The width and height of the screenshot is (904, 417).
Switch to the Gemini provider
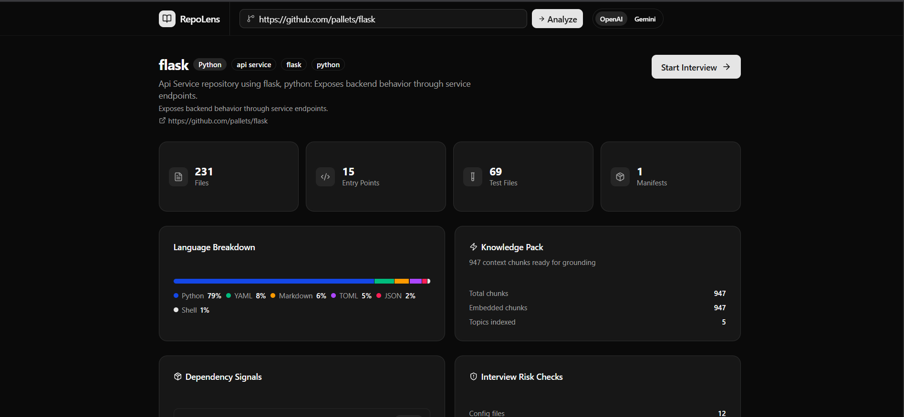(645, 19)
